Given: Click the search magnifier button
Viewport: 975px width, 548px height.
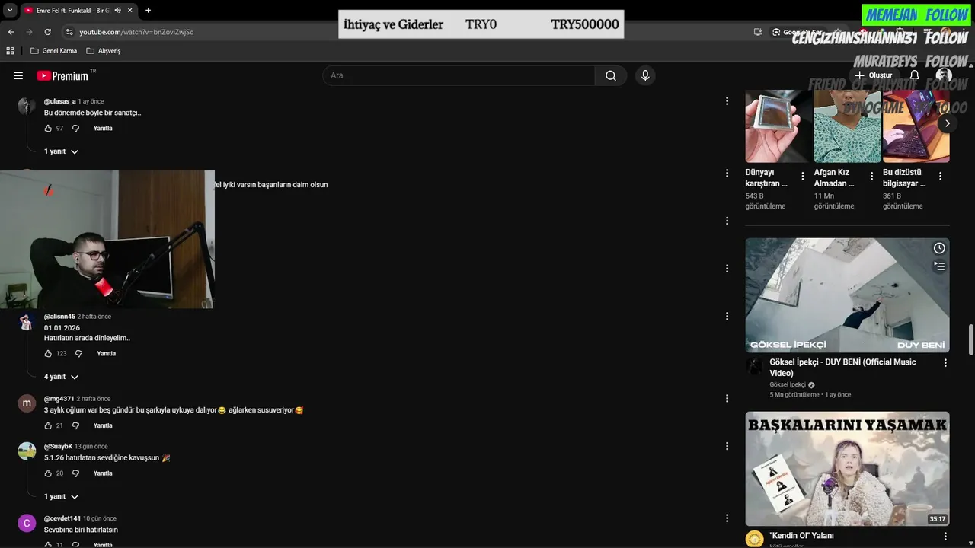Looking at the screenshot, I should click(611, 75).
